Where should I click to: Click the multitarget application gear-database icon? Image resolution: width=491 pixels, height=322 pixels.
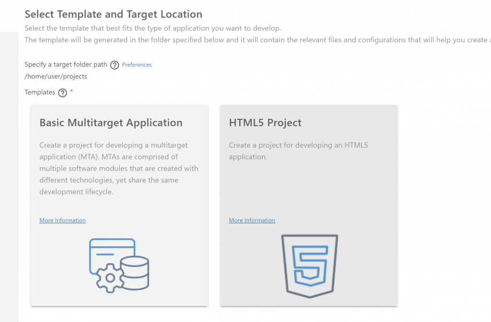click(119, 265)
